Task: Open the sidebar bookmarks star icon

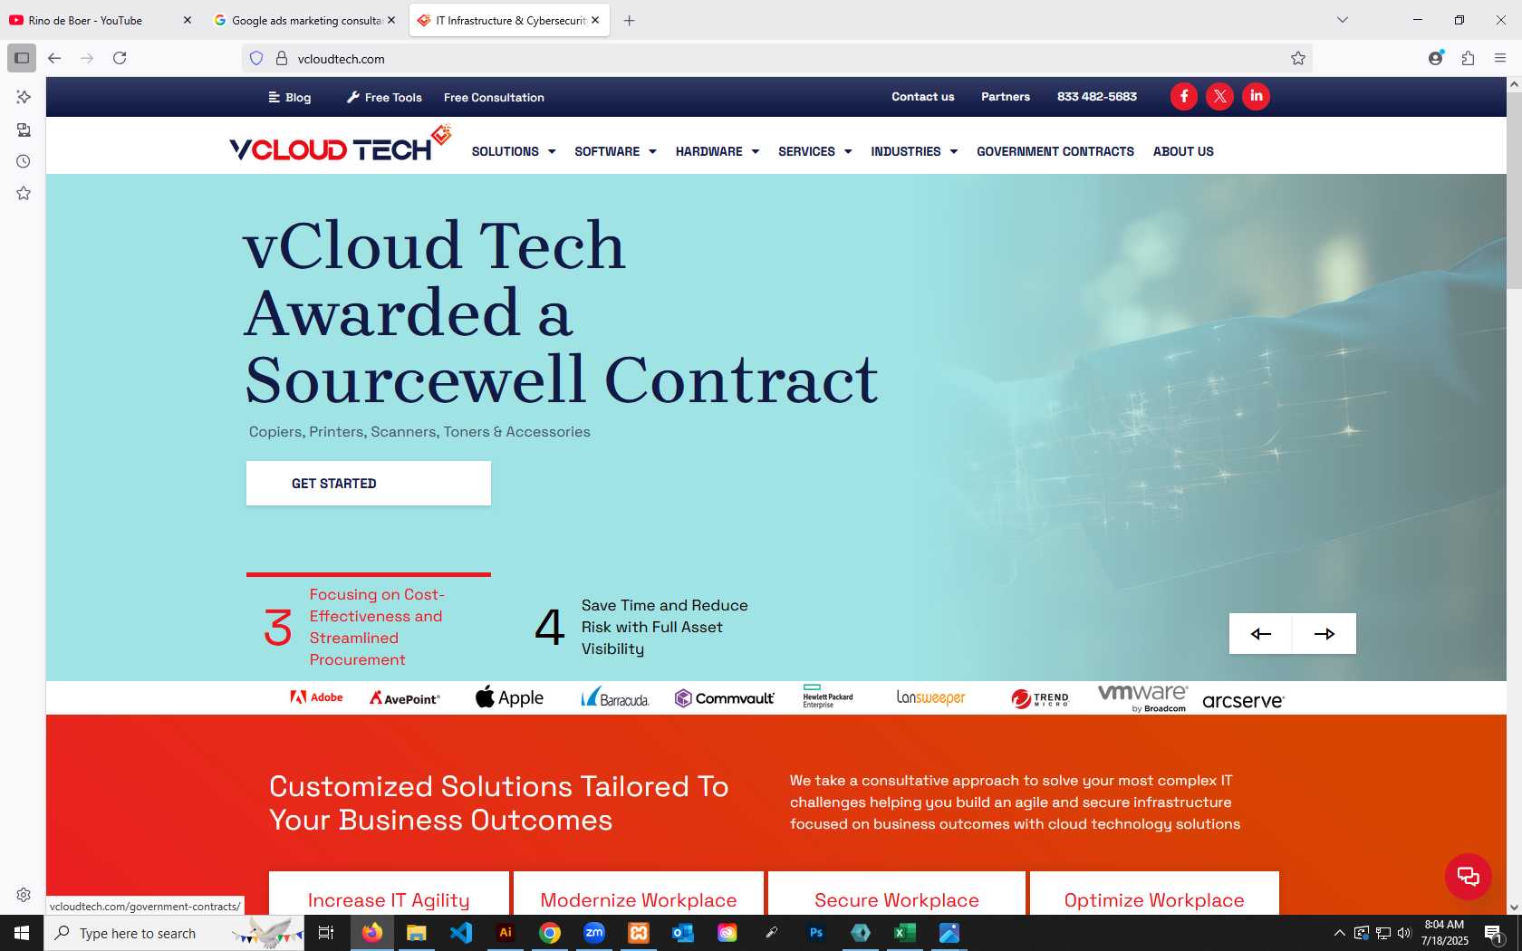Action: tap(24, 193)
